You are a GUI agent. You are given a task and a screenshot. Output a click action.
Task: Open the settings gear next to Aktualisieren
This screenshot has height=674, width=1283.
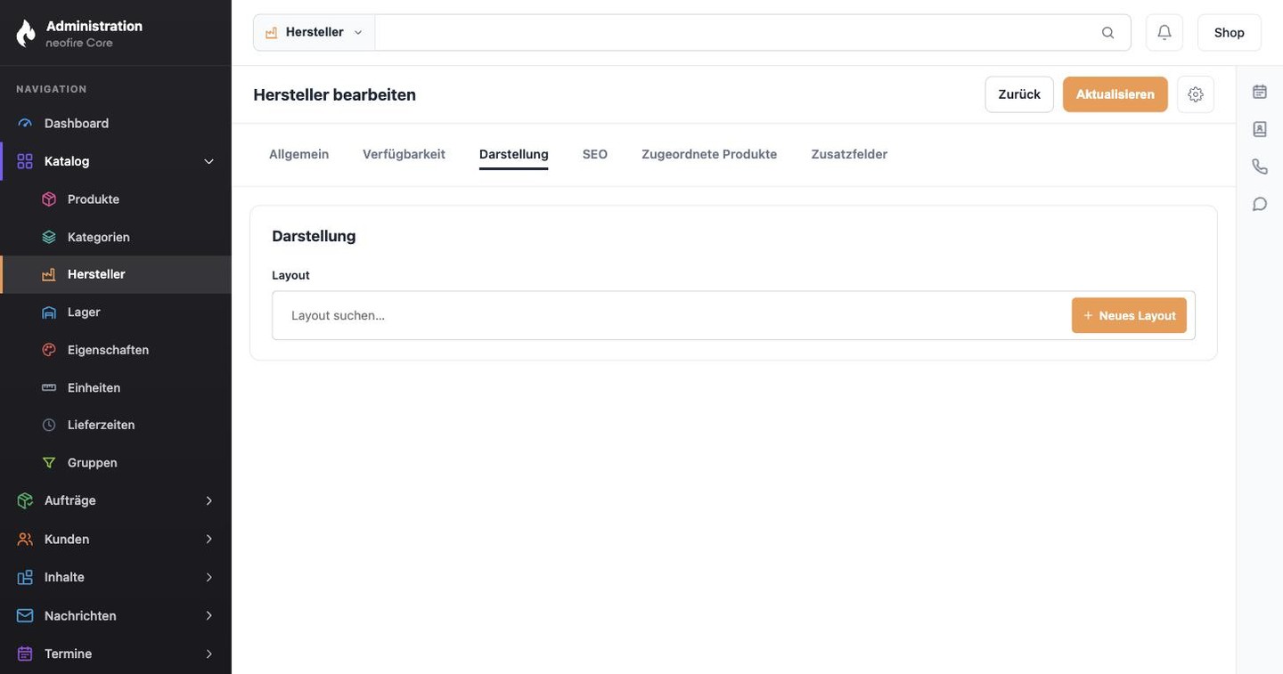click(x=1196, y=94)
